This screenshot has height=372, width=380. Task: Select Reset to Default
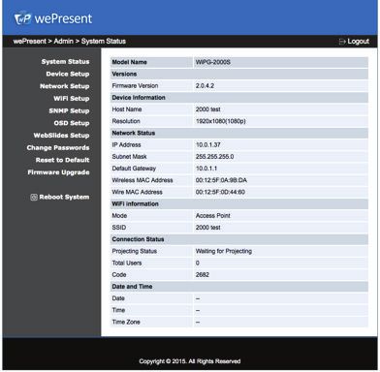point(63,160)
